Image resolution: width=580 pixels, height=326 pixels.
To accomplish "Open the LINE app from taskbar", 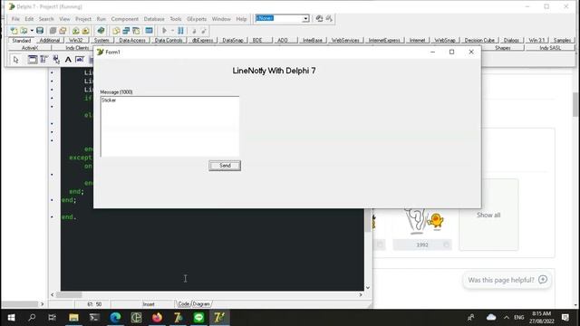I will pos(199,318).
